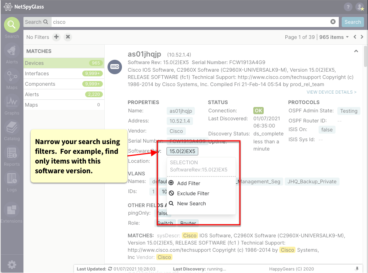Select the Interfaces matches category
Screen dimensions: 368x273
coord(64,73)
